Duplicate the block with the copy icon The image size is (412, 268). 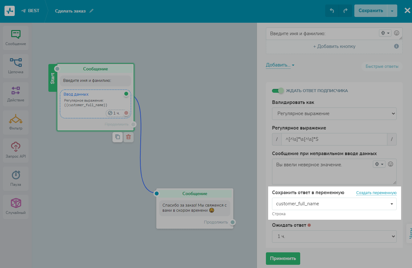click(x=118, y=137)
